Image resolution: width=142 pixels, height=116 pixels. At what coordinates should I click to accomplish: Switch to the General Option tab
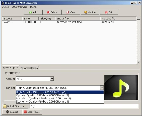click(11, 68)
